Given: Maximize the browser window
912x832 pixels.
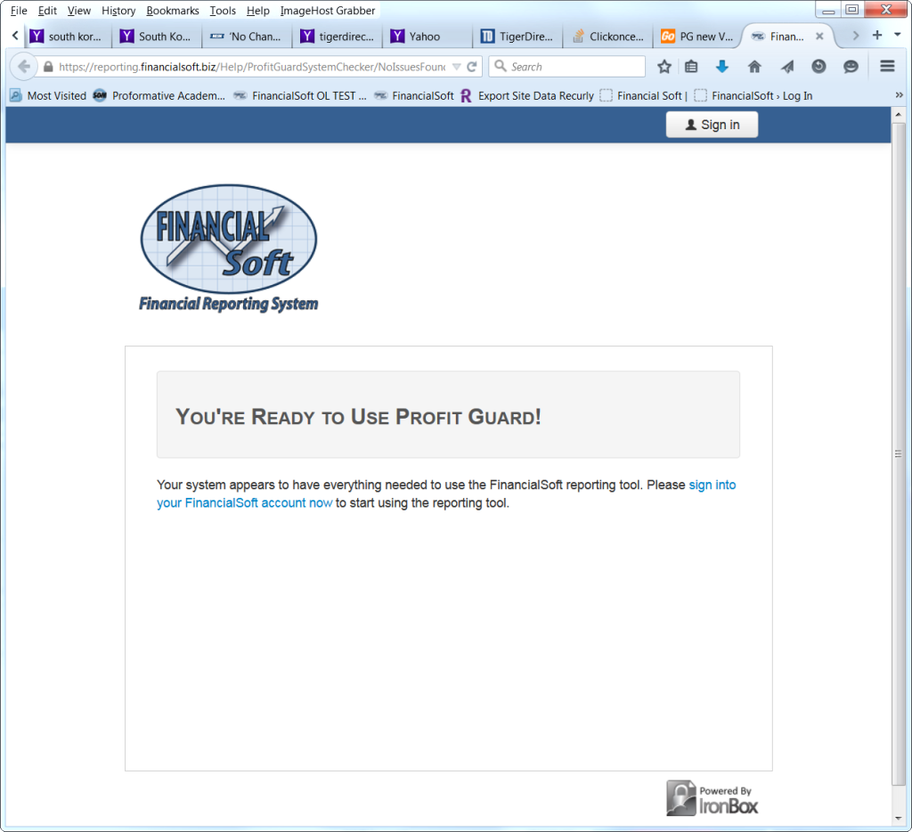Looking at the screenshot, I should 852,9.
